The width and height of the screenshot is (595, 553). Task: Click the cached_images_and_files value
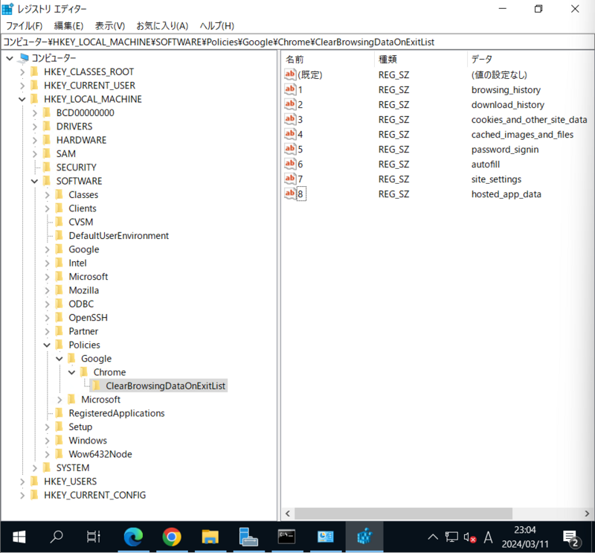click(x=522, y=135)
